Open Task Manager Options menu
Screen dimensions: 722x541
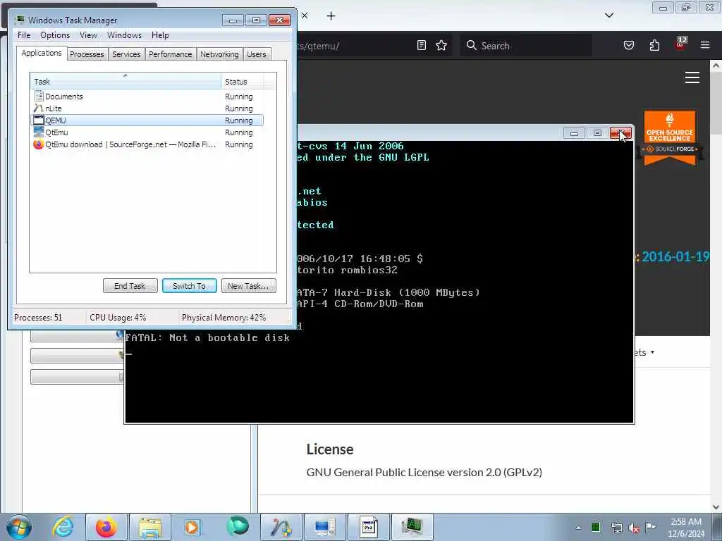55,35
